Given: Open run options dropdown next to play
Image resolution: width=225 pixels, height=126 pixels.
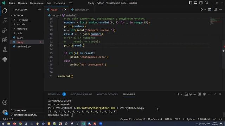Looking at the screenshot, I should [205, 9].
